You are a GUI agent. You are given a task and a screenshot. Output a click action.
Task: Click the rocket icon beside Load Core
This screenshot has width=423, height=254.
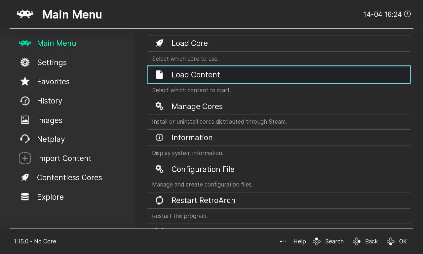click(x=159, y=43)
